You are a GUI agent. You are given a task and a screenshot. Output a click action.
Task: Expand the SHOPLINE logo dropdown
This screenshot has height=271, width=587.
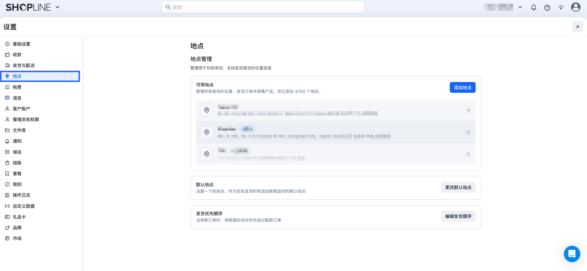coord(58,7)
